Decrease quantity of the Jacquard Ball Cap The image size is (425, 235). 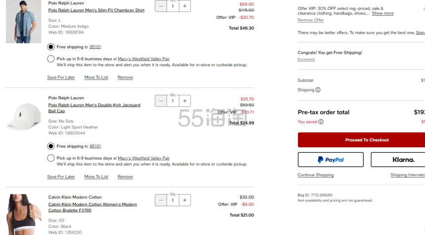(x=161, y=101)
